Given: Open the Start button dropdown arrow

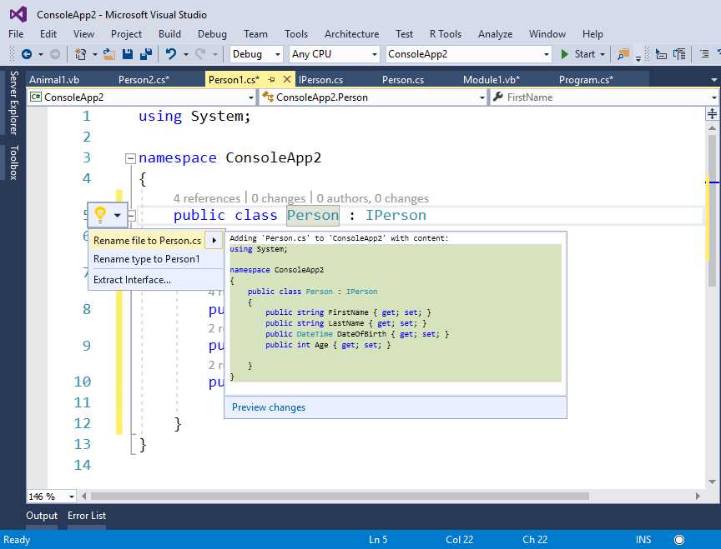Looking at the screenshot, I should click(x=603, y=55).
